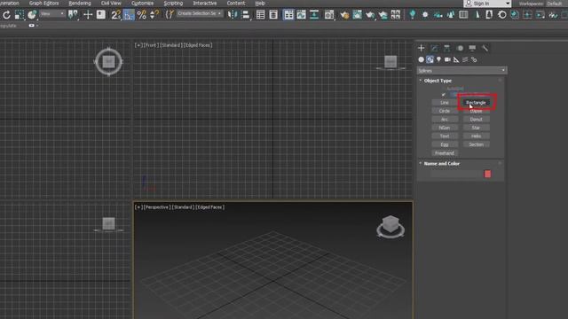Open the Graph Editors menu
568x319 pixels.
pos(43,4)
